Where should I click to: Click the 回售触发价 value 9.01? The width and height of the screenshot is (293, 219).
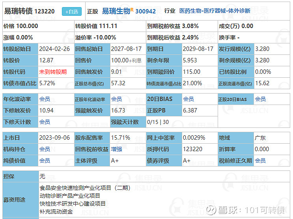coord(116,72)
